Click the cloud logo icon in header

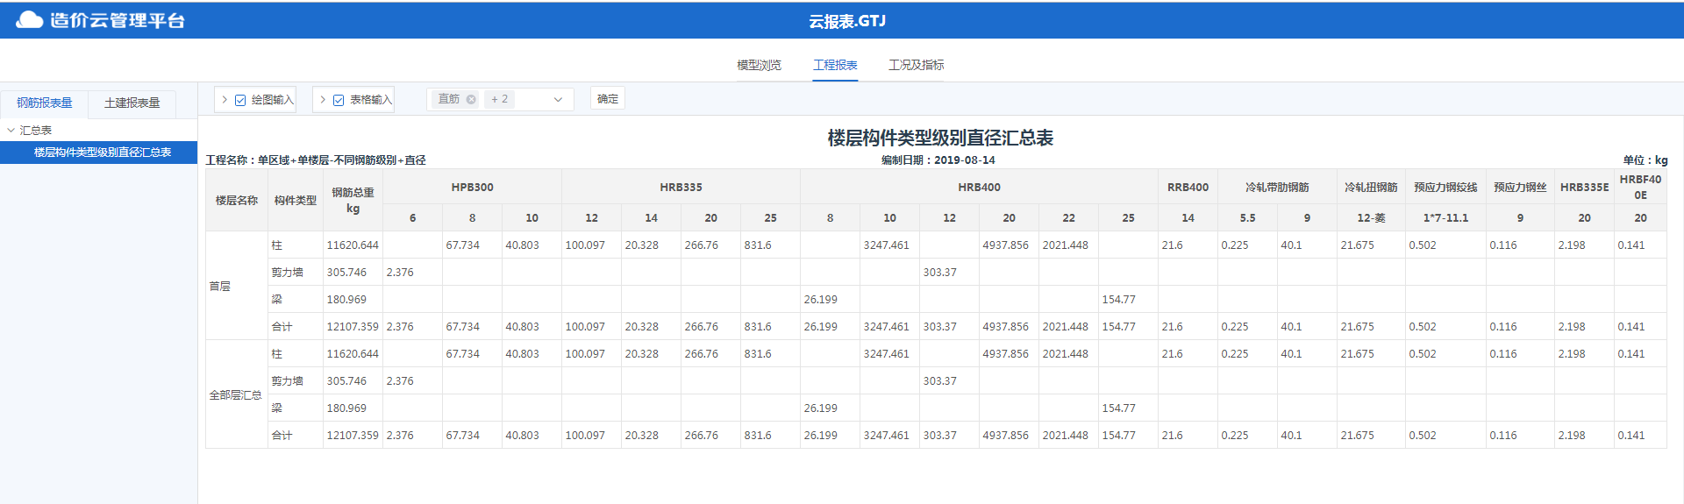coord(29,19)
